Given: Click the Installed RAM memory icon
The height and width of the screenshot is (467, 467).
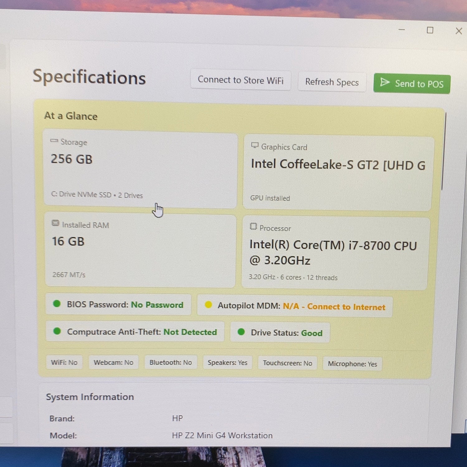Looking at the screenshot, I should coord(55,223).
